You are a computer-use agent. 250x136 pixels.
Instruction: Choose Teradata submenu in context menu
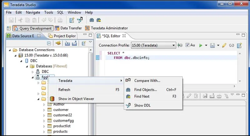pyautogui.click(x=86, y=81)
